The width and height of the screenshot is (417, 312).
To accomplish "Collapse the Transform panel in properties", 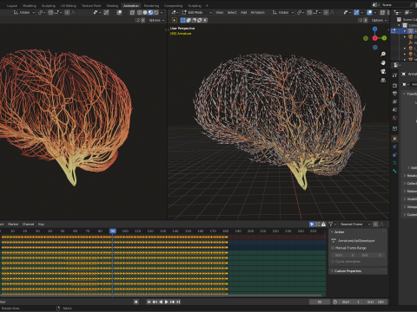I will pos(410,94).
